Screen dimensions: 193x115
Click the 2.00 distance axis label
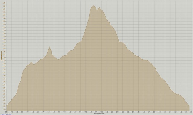point(112,112)
